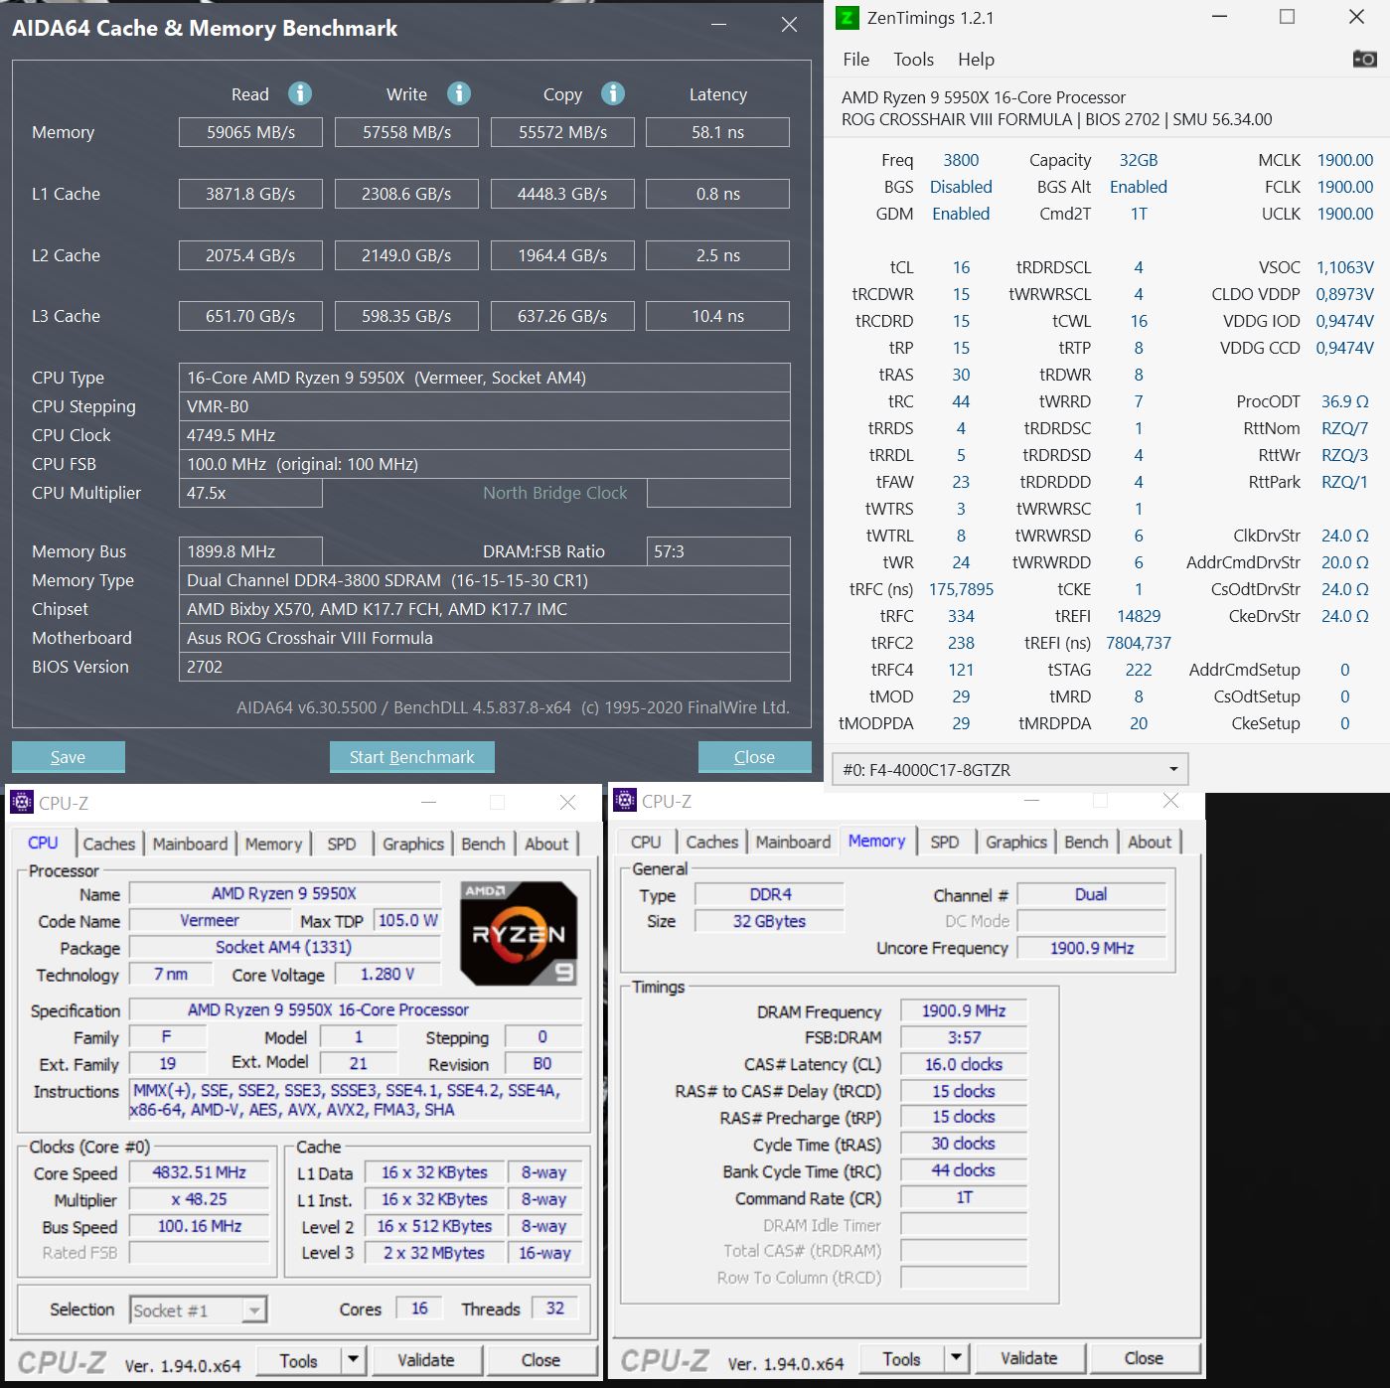This screenshot has width=1390, height=1388.
Task: Click the CPU-Z icon in left window title
Action: [x=21, y=802]
